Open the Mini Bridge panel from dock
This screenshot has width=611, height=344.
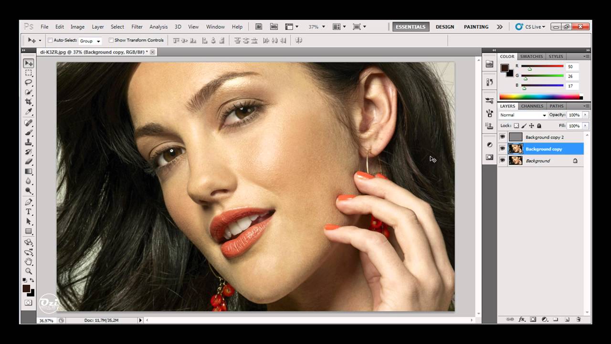489,64
